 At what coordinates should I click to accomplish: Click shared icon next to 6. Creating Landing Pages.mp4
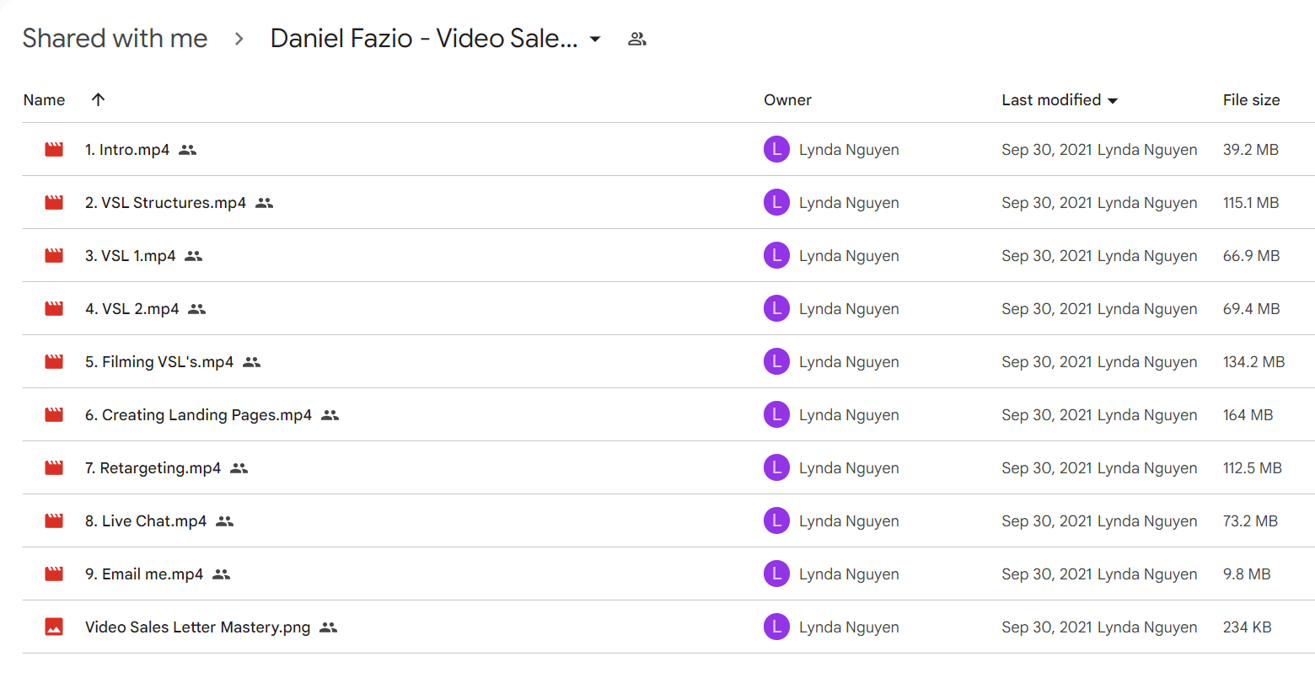[x=330, y=415]
